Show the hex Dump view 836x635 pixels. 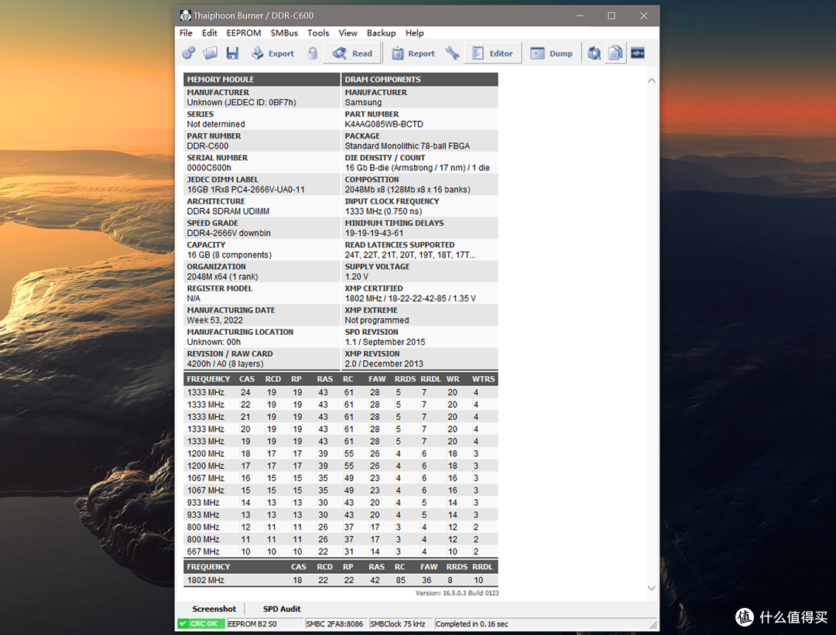551,53
